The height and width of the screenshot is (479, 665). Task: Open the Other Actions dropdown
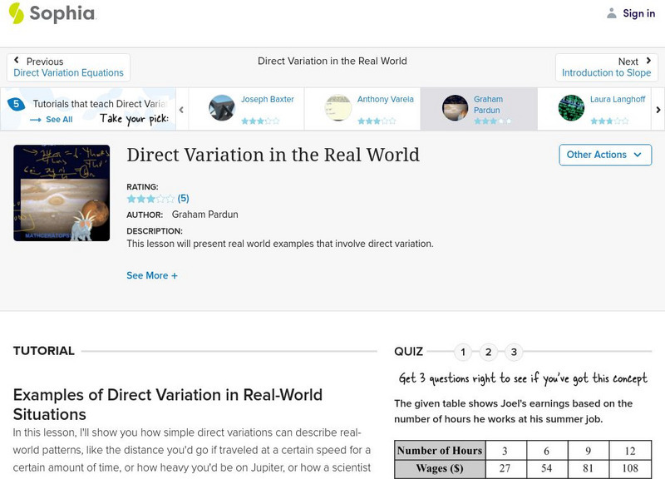[x=604, y=155]
